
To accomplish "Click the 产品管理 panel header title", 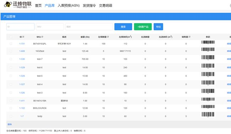I will 10,16.
